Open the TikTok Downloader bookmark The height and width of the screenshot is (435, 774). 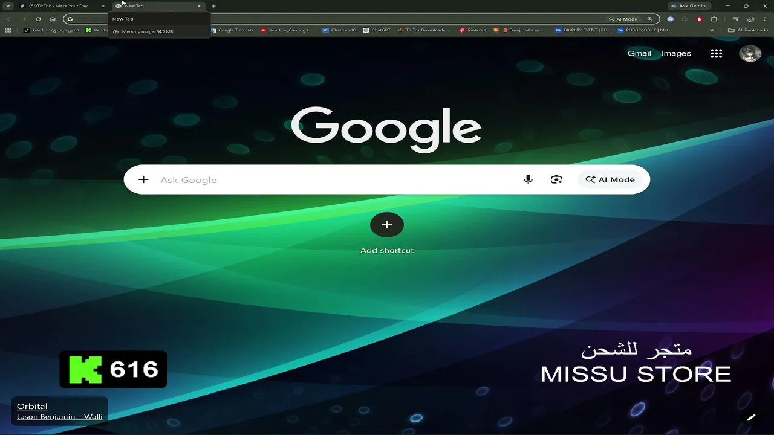(425, 30)
